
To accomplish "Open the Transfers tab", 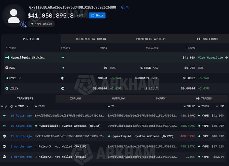I will pos(25,99).
